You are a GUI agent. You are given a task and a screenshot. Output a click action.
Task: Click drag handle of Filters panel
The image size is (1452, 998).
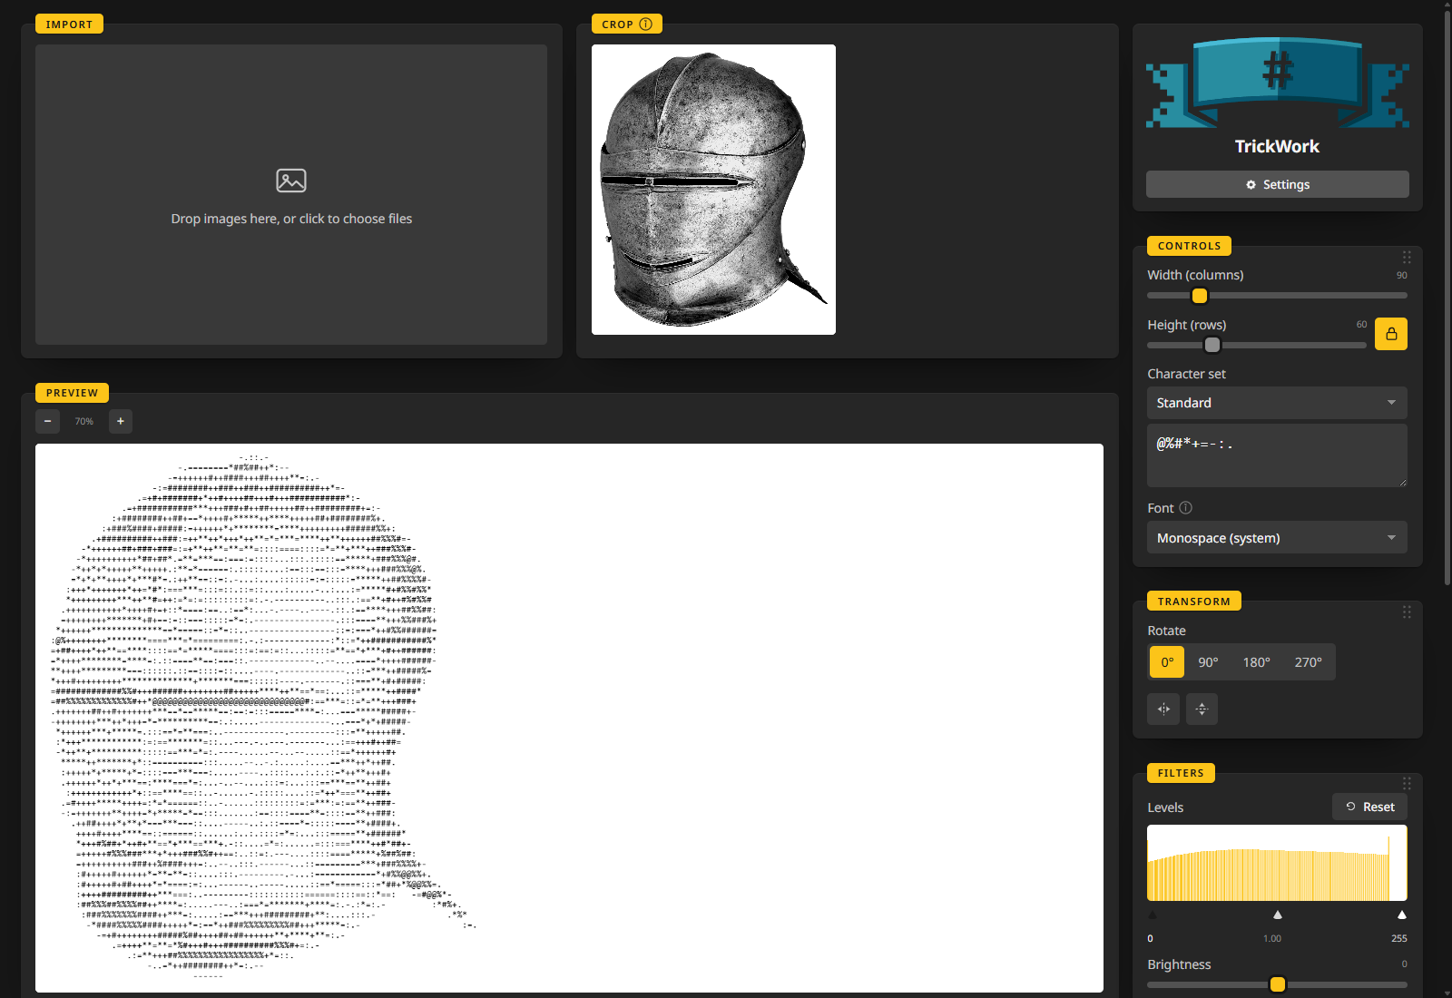pyautogui.click(x=1407, y=784)
